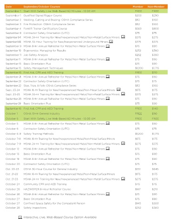Click HAZWOPER 8-Hour Refresher Course
Screen dimensions: 172x223
pyautogui.click(x=47, y=189)
